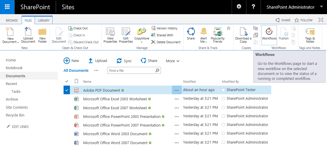Screen dimensions: 327x149
Task: Open Edit Properties from ribbon
Action: [x=126, y=35]
